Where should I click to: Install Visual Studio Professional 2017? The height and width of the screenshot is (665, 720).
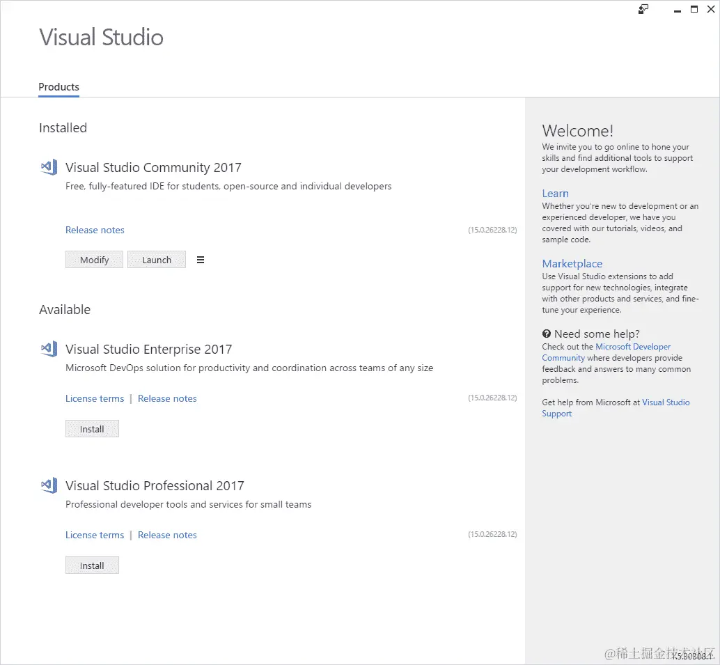click(92, 565)
